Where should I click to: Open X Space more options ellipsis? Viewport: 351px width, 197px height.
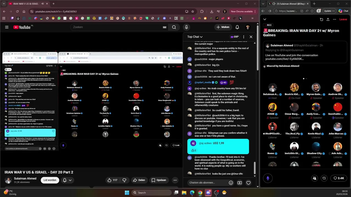pyautogui.click(x=335, y=19)
